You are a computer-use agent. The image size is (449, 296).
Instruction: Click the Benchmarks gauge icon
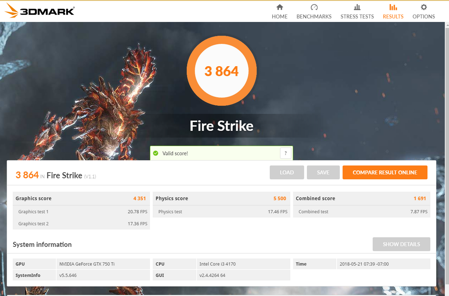[x=314, y=7]
